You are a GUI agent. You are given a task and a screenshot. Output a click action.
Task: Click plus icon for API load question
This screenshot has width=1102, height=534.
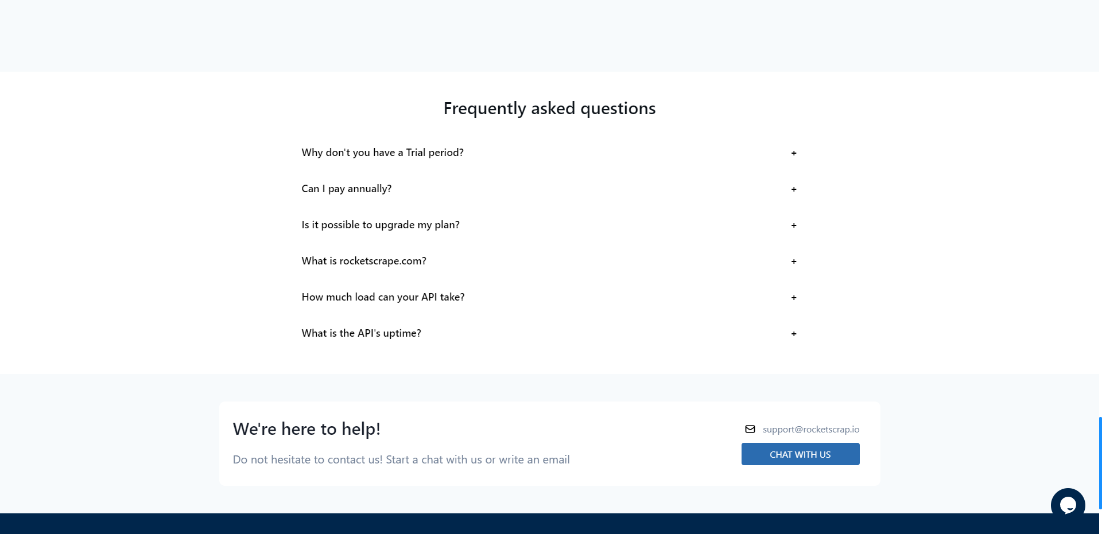tap(794, 298)
